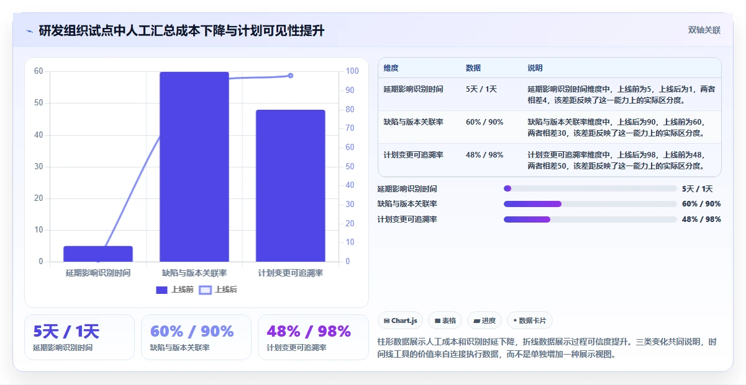Viewport: 746px width, 385px height.
Task: Click the 计划变更可追溯率 cell in the table
Action: click(414, 155)
